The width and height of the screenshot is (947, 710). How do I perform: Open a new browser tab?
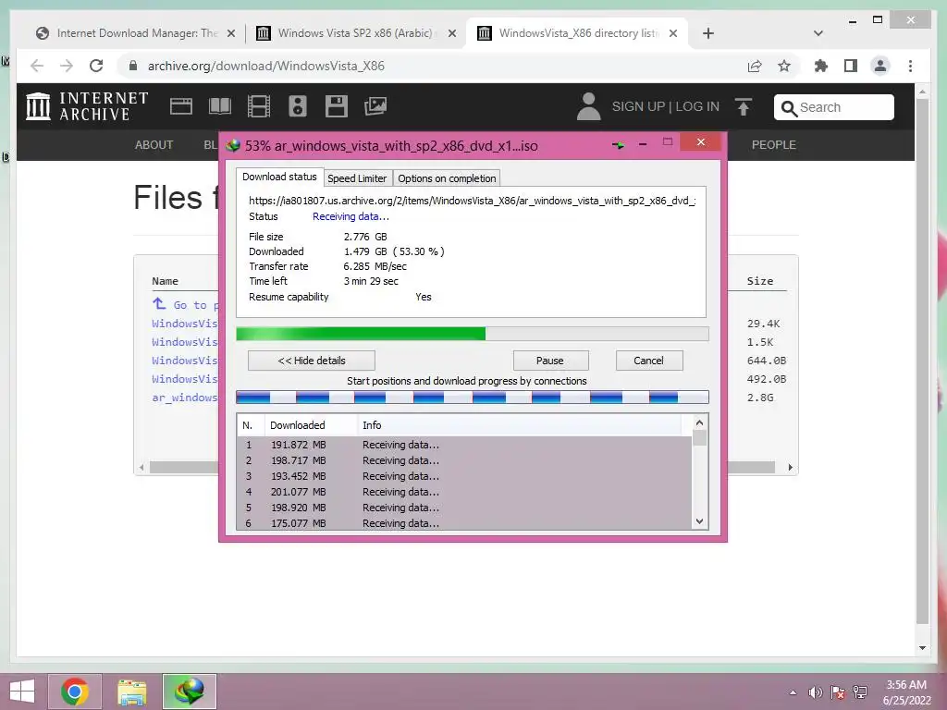(708, 33)
